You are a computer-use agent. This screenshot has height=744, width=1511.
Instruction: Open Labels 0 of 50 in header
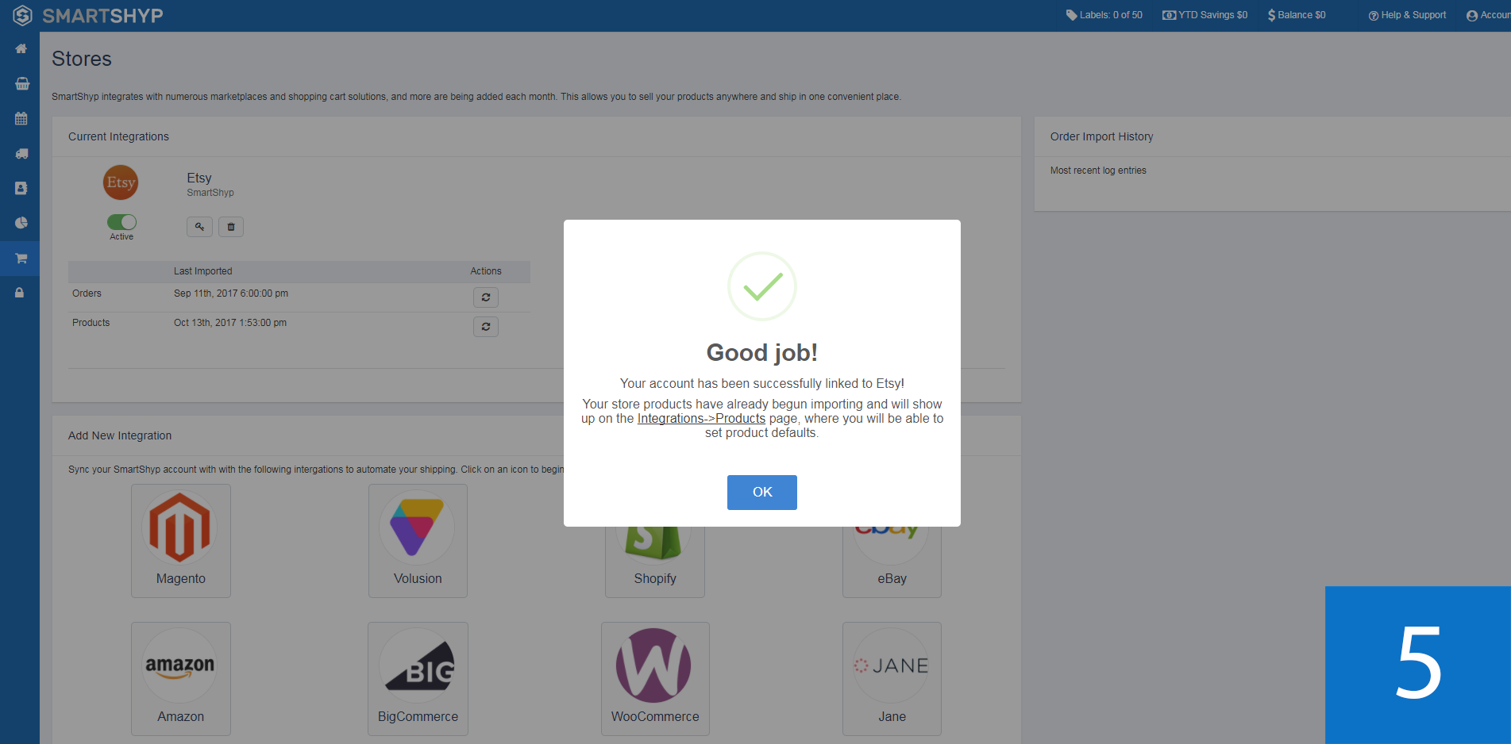tap(1104, 15)
